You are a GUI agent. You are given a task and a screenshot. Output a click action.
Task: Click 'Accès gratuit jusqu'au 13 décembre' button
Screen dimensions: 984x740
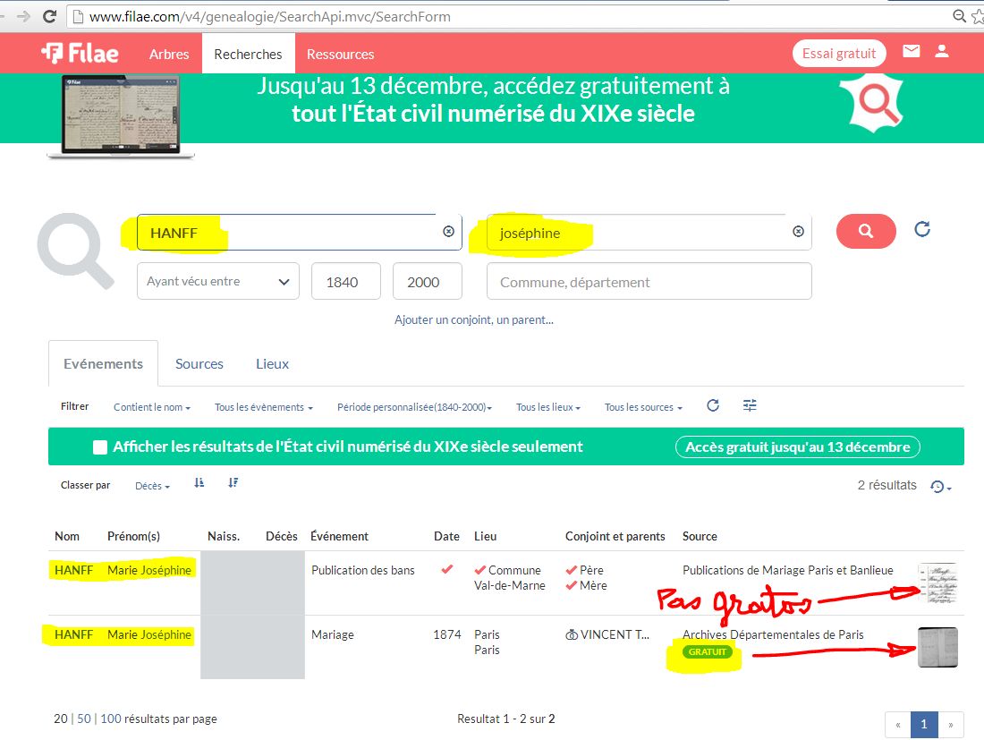coord(798,447)
